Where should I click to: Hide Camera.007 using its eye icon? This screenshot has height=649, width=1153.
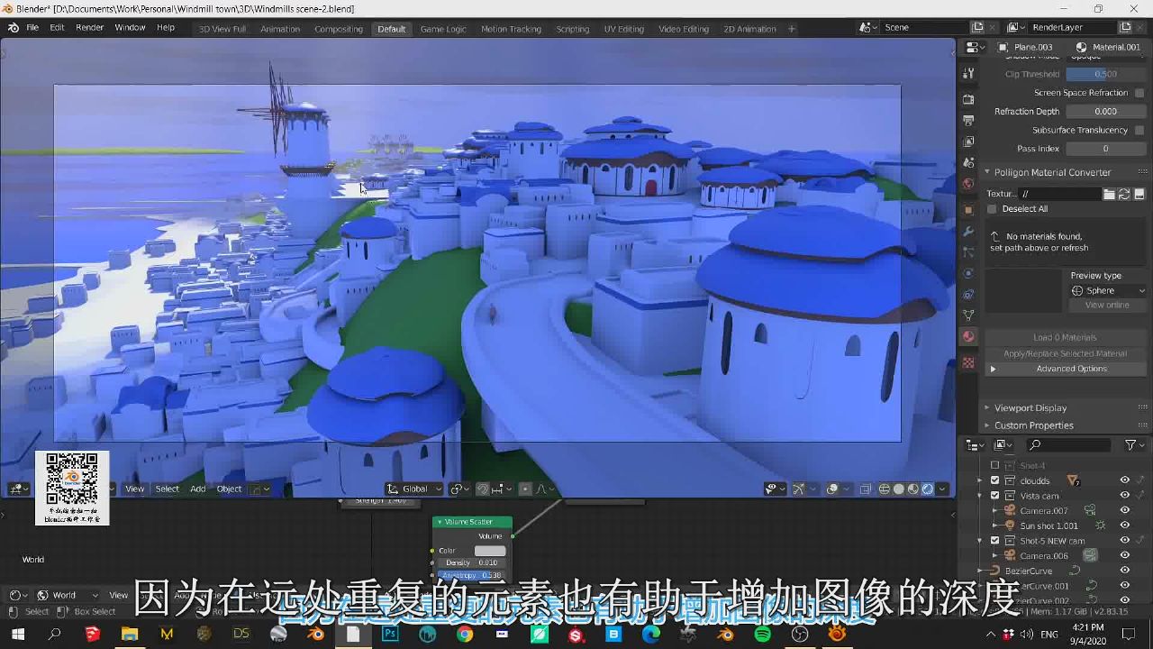[1124, 510]
